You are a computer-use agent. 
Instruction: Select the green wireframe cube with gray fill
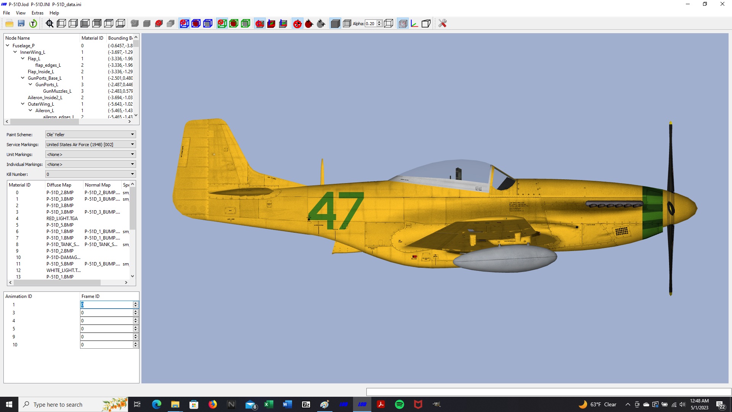pos(246,24)
